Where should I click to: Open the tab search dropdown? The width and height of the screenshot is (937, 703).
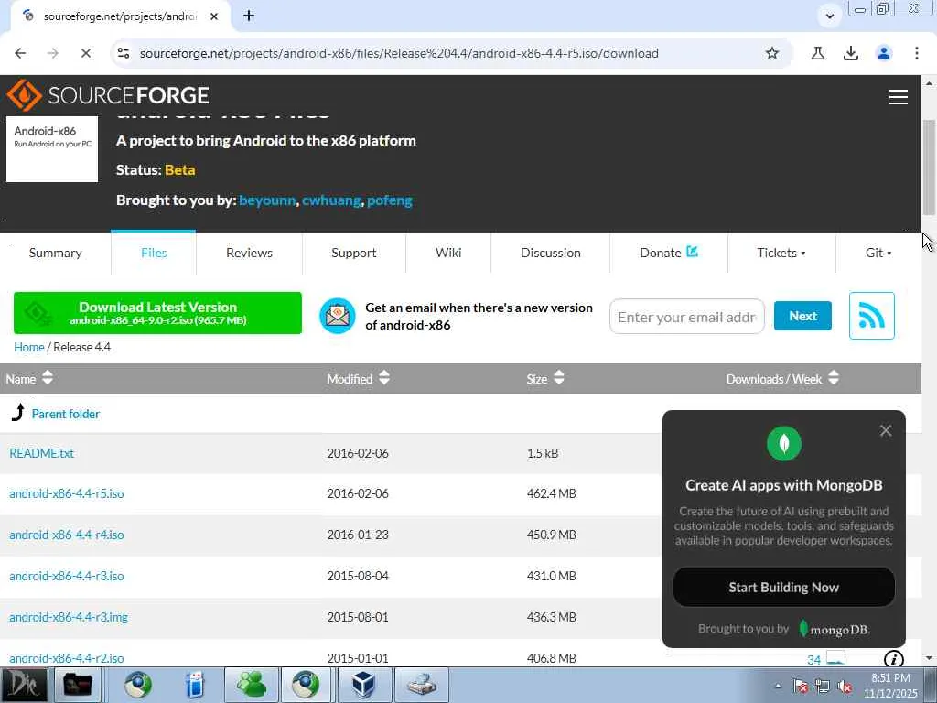click(x=829, y=16)
